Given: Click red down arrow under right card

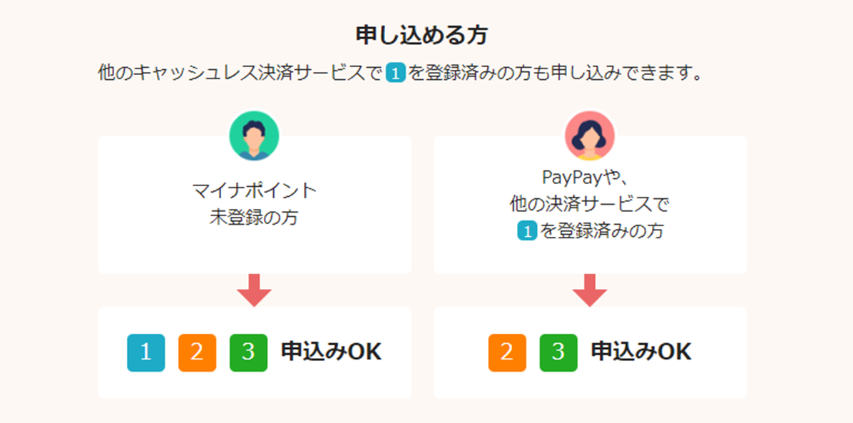Looking at the screenshot, I should point(590,290).
